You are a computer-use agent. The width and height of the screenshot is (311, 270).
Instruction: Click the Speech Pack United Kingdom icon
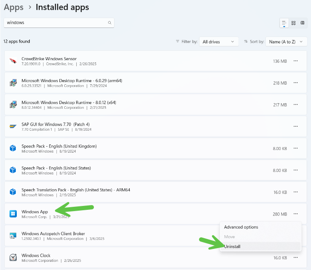pyautogui.click(x=13, y=148)
